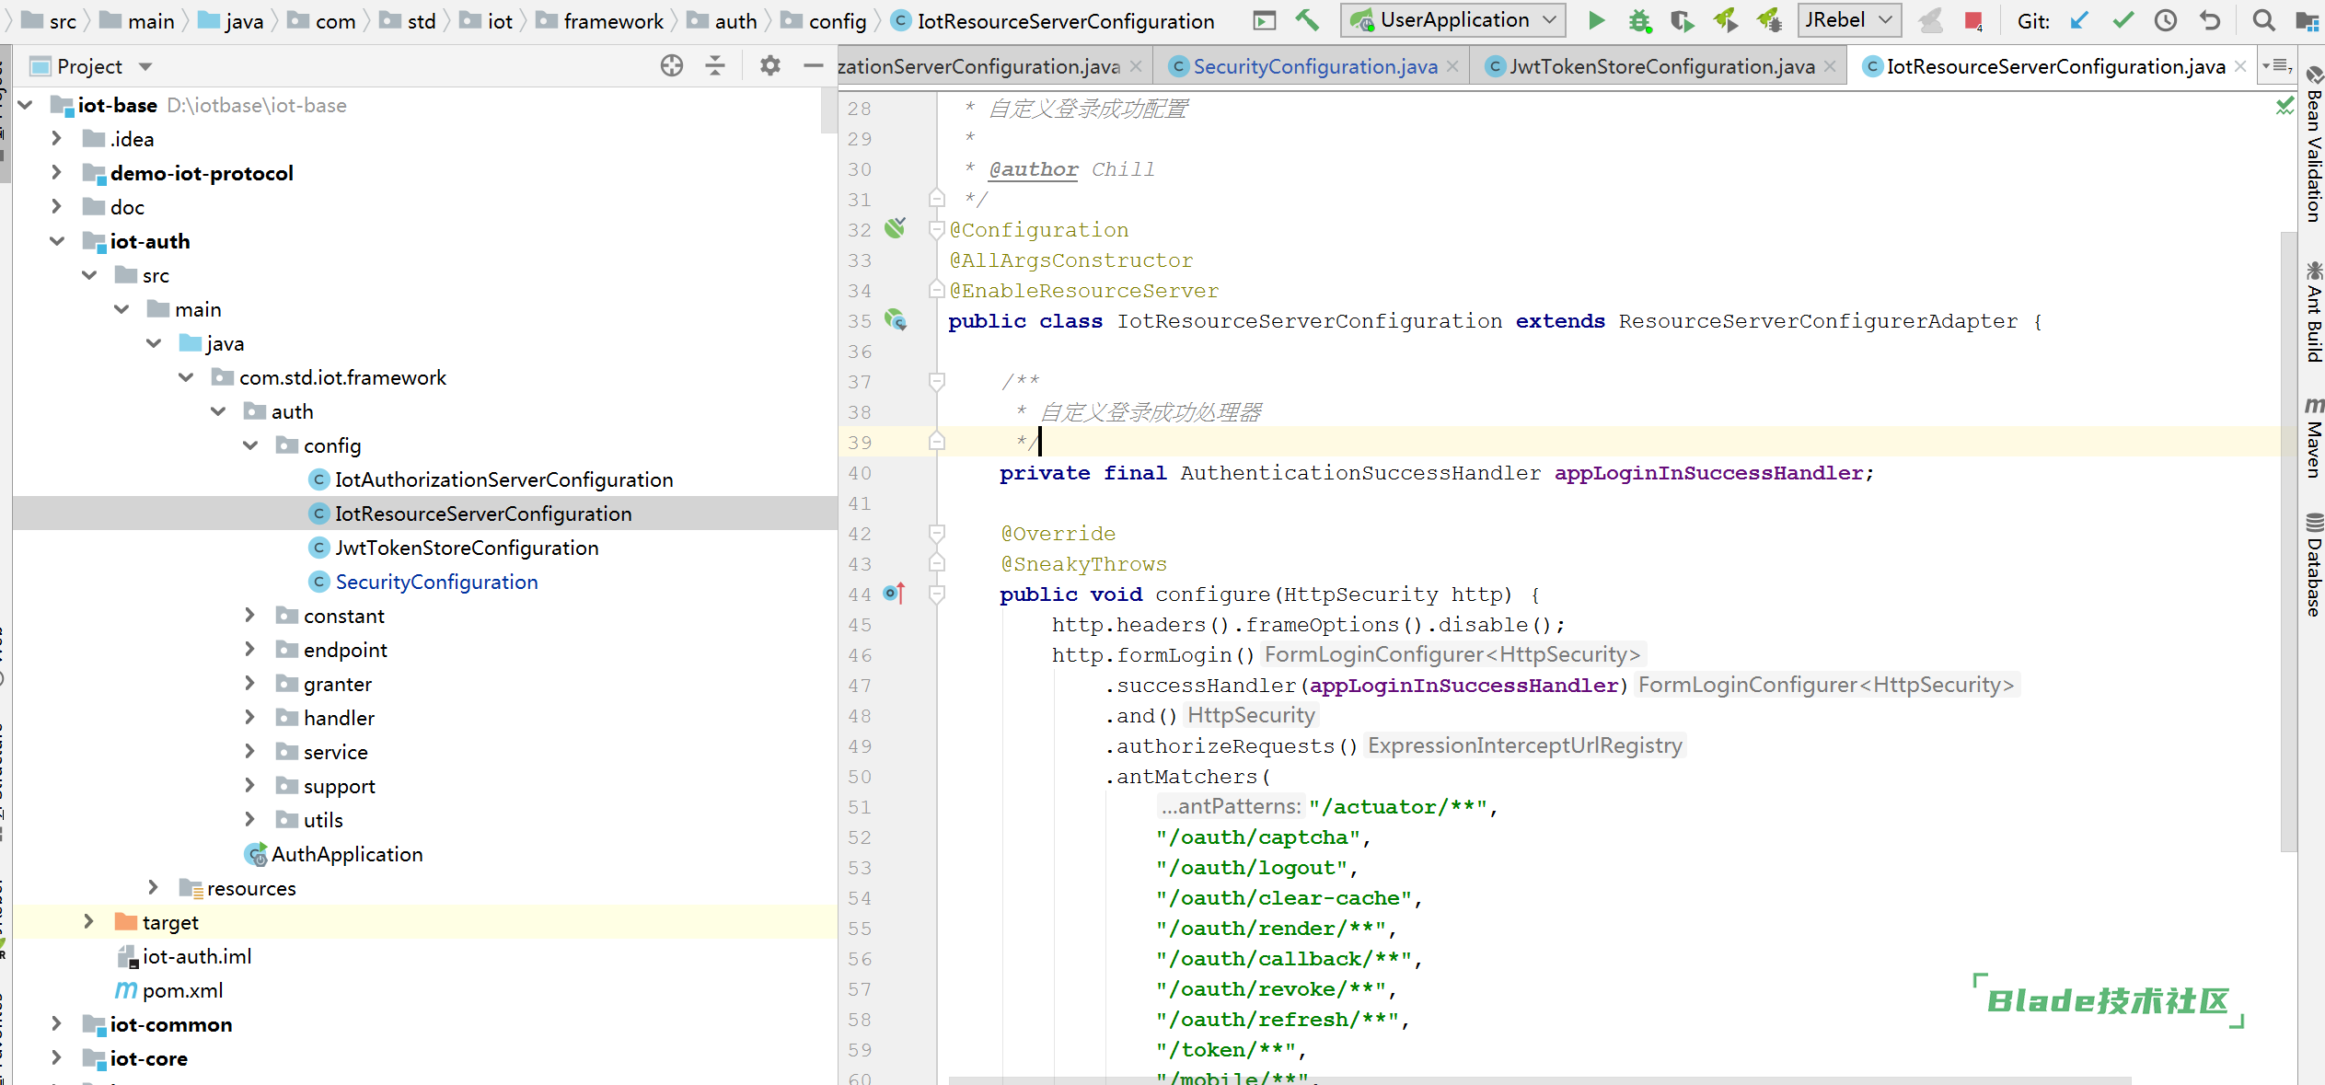Click the Project Structure icon in toolbar
The width and height of the screenshot is (2325, 1085).
[x=2308, y=20]
